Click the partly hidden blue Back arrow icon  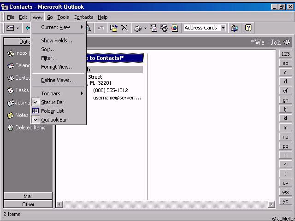pyautogui.click(x=28, y=28)
